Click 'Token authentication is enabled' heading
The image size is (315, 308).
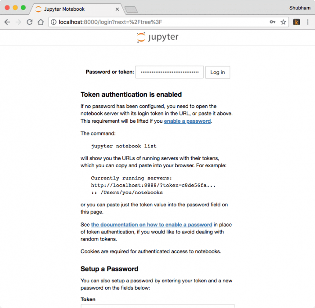tap(131, 94)
